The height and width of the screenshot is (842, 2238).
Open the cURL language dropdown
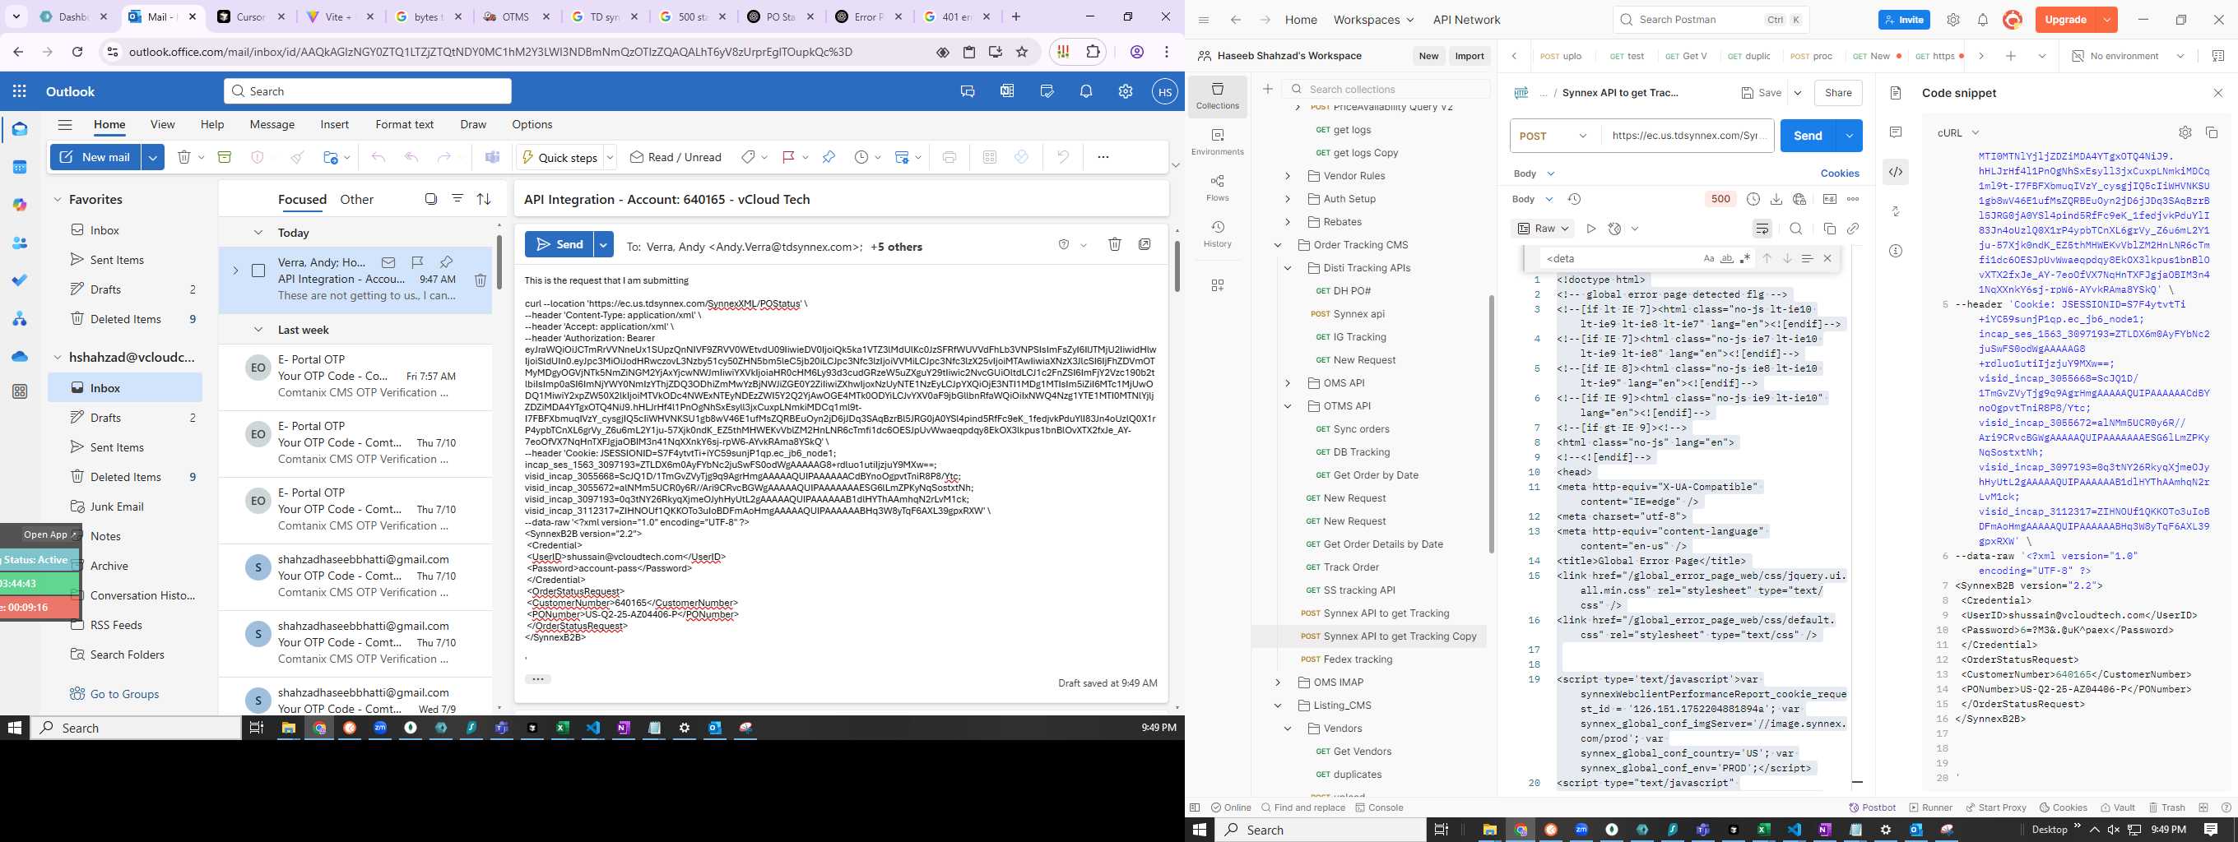point(1957,133)
